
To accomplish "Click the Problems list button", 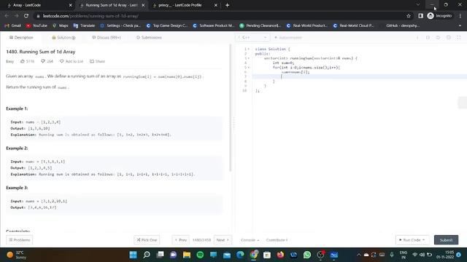I will [20, 239].
